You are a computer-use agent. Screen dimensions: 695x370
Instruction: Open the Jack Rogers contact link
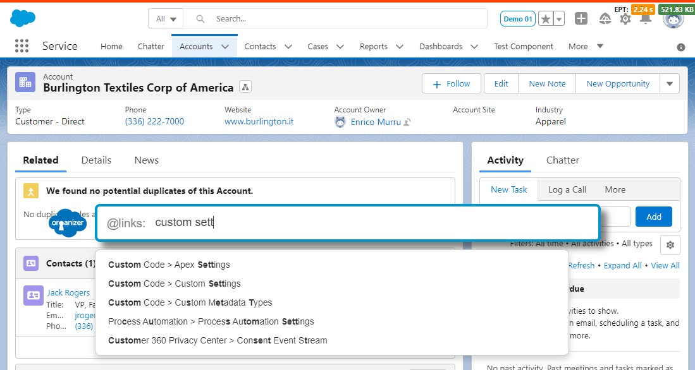click(68, 292)
